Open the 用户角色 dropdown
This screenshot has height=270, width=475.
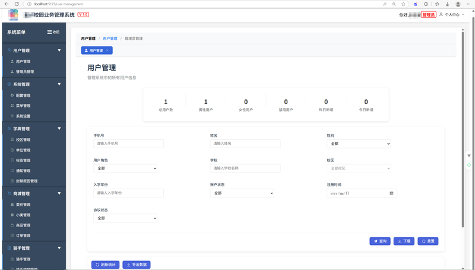tap(125, 168)
